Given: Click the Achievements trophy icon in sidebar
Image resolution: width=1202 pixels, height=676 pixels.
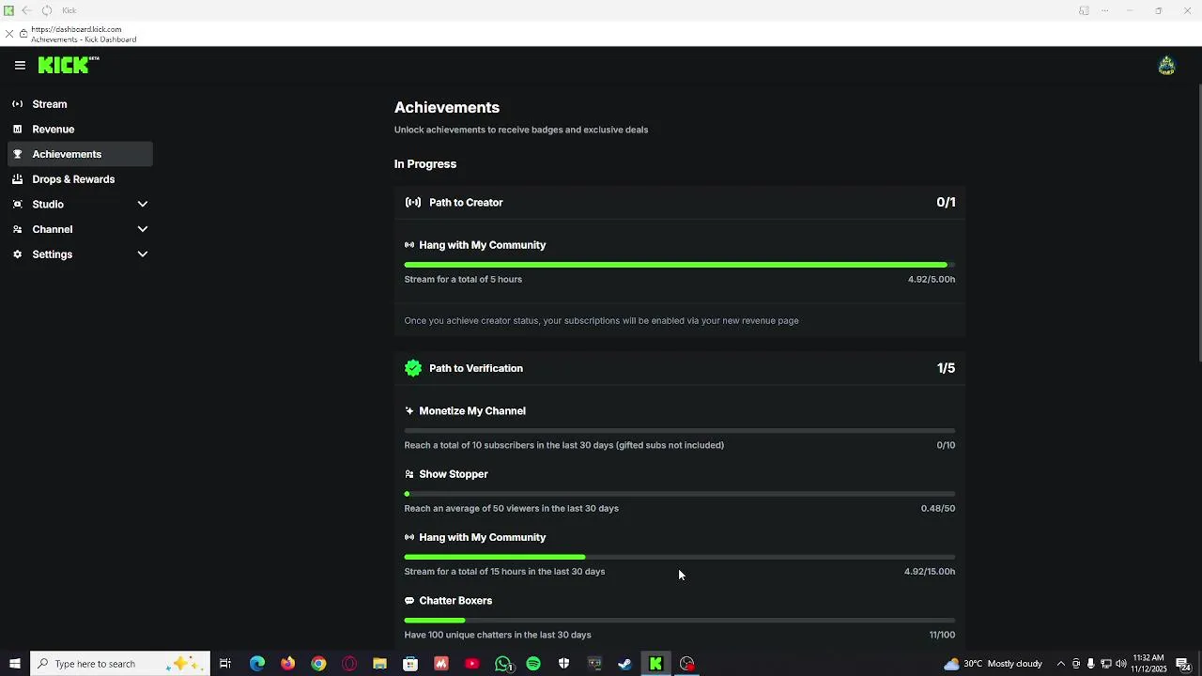Looking at the screenshot, I should tap(18, 154).
